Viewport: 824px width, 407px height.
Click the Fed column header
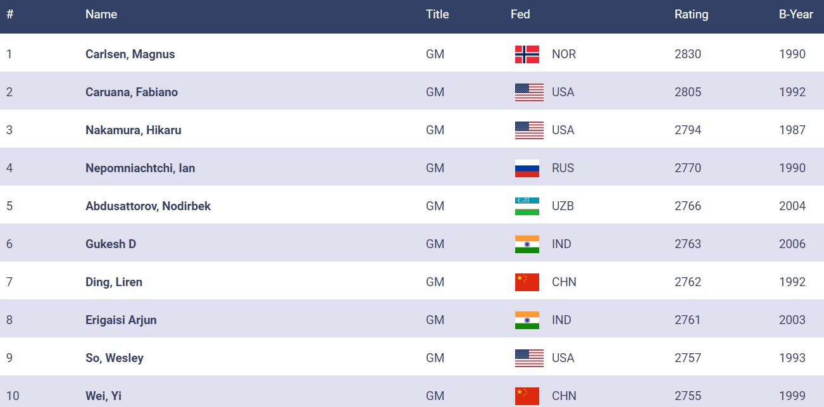(520, 15)
